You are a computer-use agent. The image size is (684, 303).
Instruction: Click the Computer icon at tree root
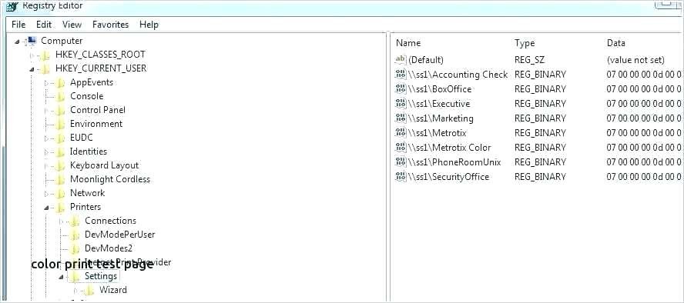32,41
